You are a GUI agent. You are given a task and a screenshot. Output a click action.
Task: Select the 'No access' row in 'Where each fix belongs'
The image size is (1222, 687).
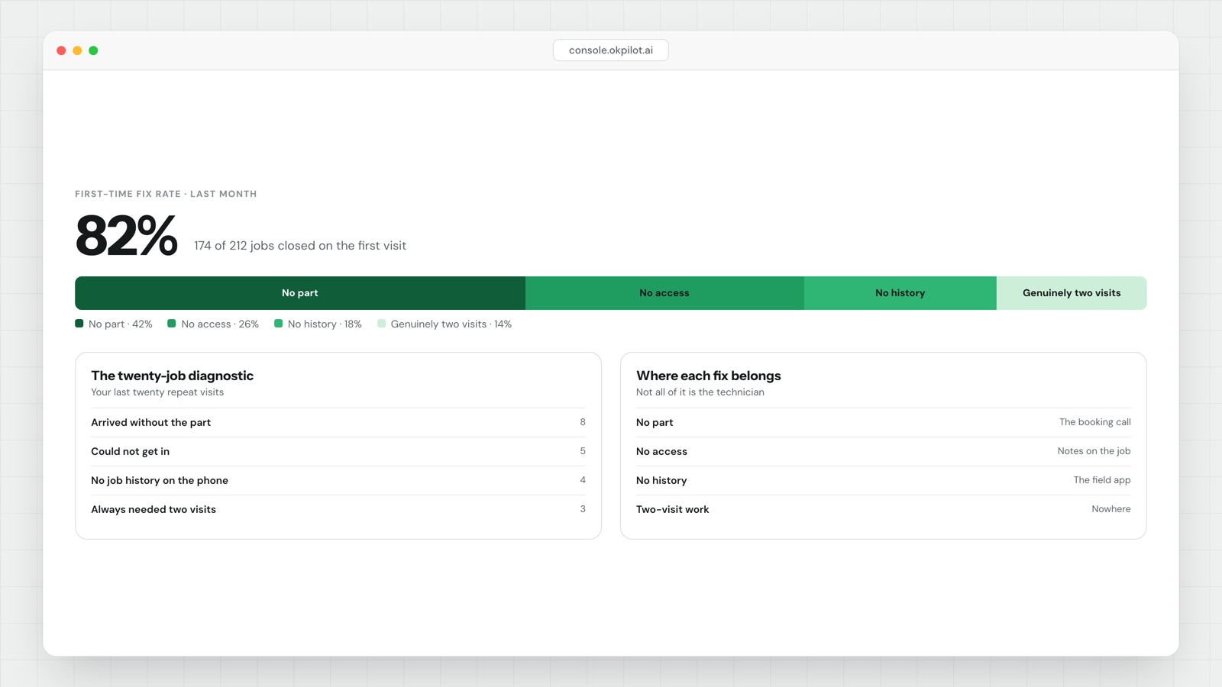coord(884,451)
